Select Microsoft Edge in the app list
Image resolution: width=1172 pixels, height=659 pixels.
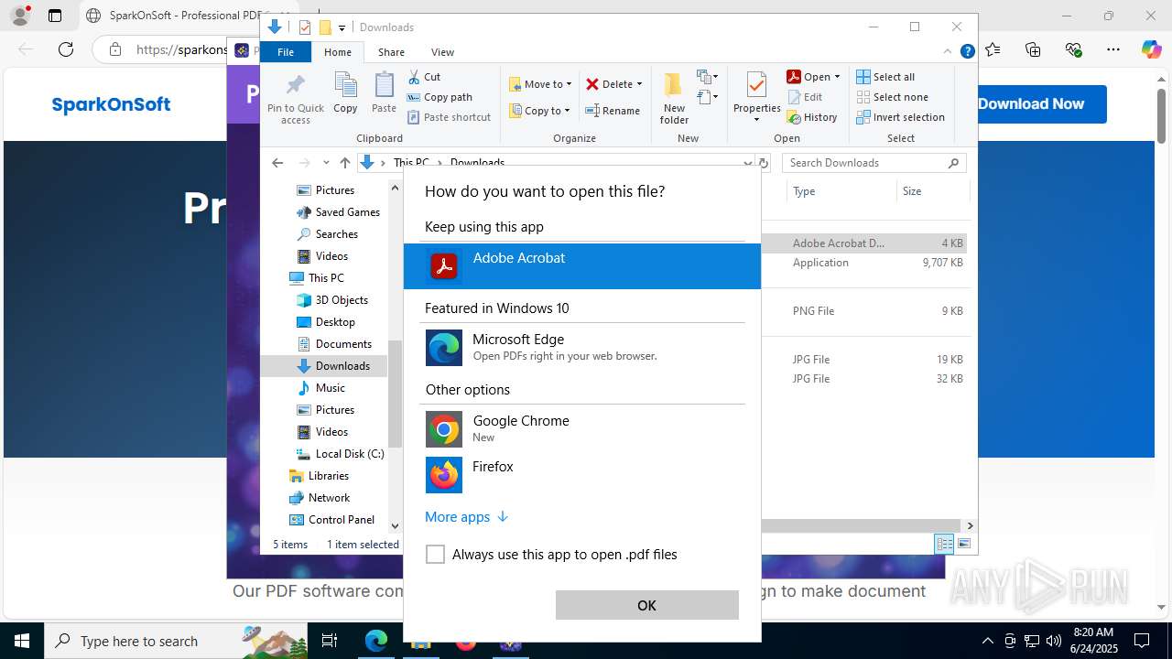[582, 348]
